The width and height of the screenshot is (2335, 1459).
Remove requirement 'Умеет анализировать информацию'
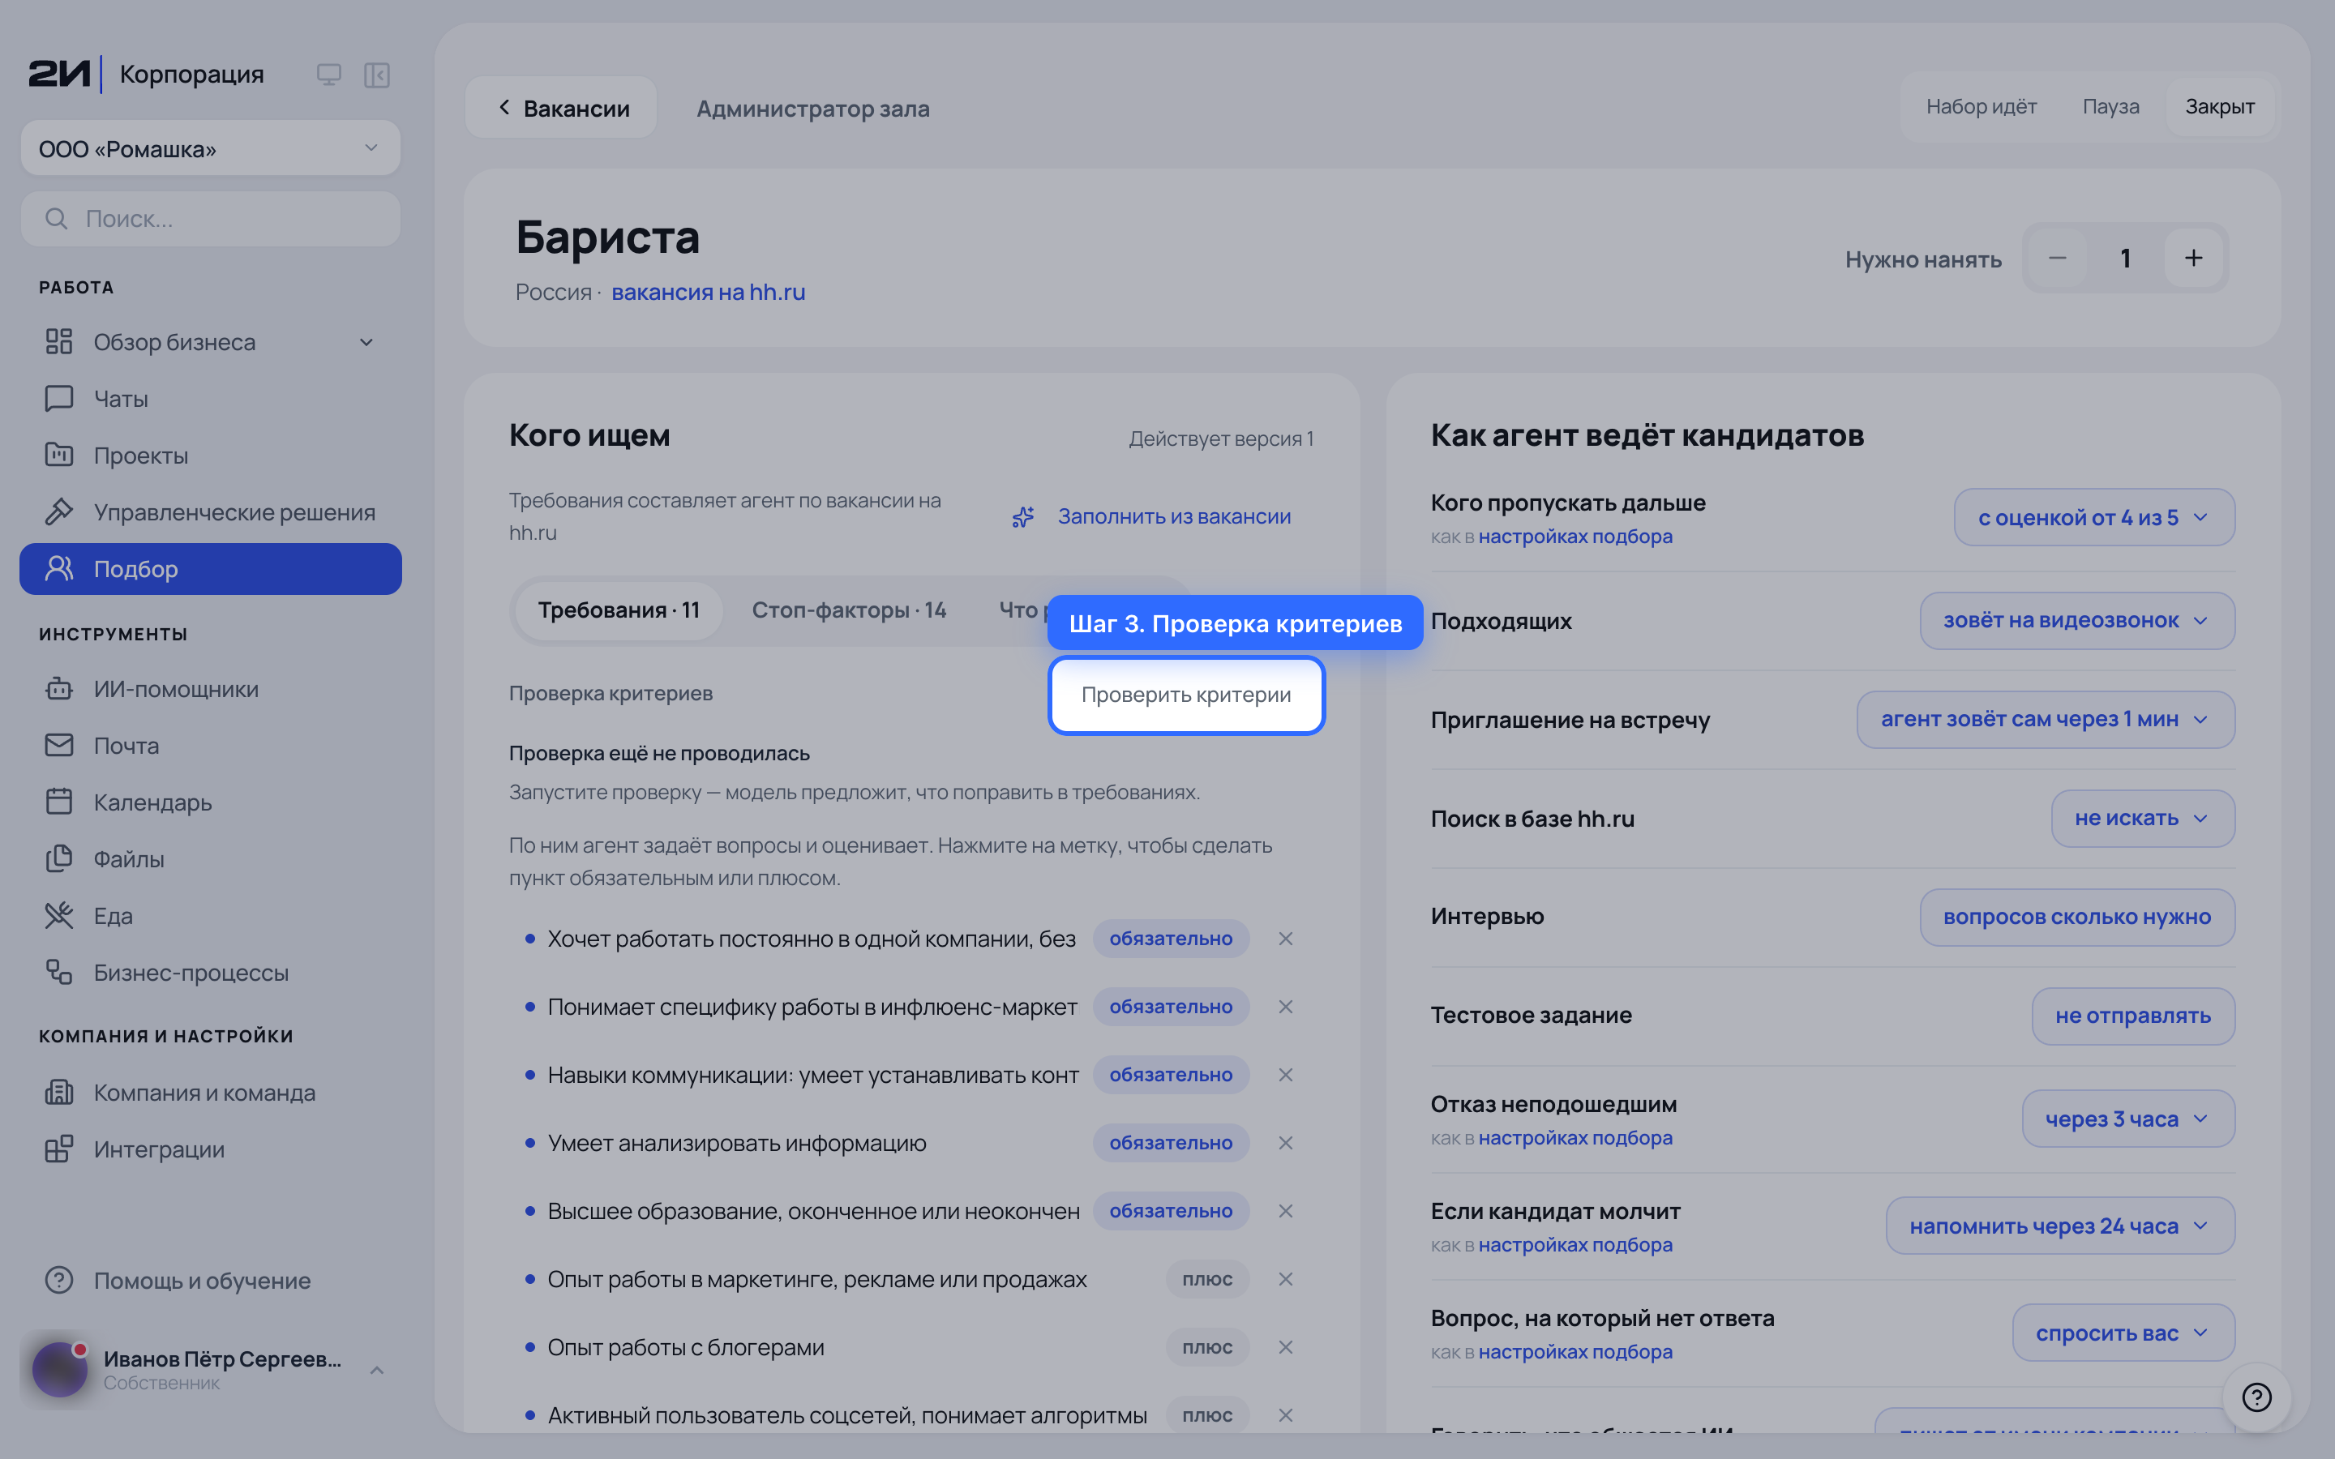pos(1285,1143)
